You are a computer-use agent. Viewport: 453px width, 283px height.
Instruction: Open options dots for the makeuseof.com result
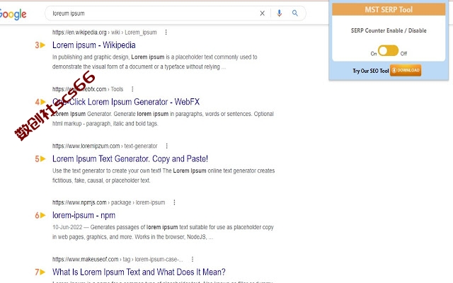click(193, 259)
